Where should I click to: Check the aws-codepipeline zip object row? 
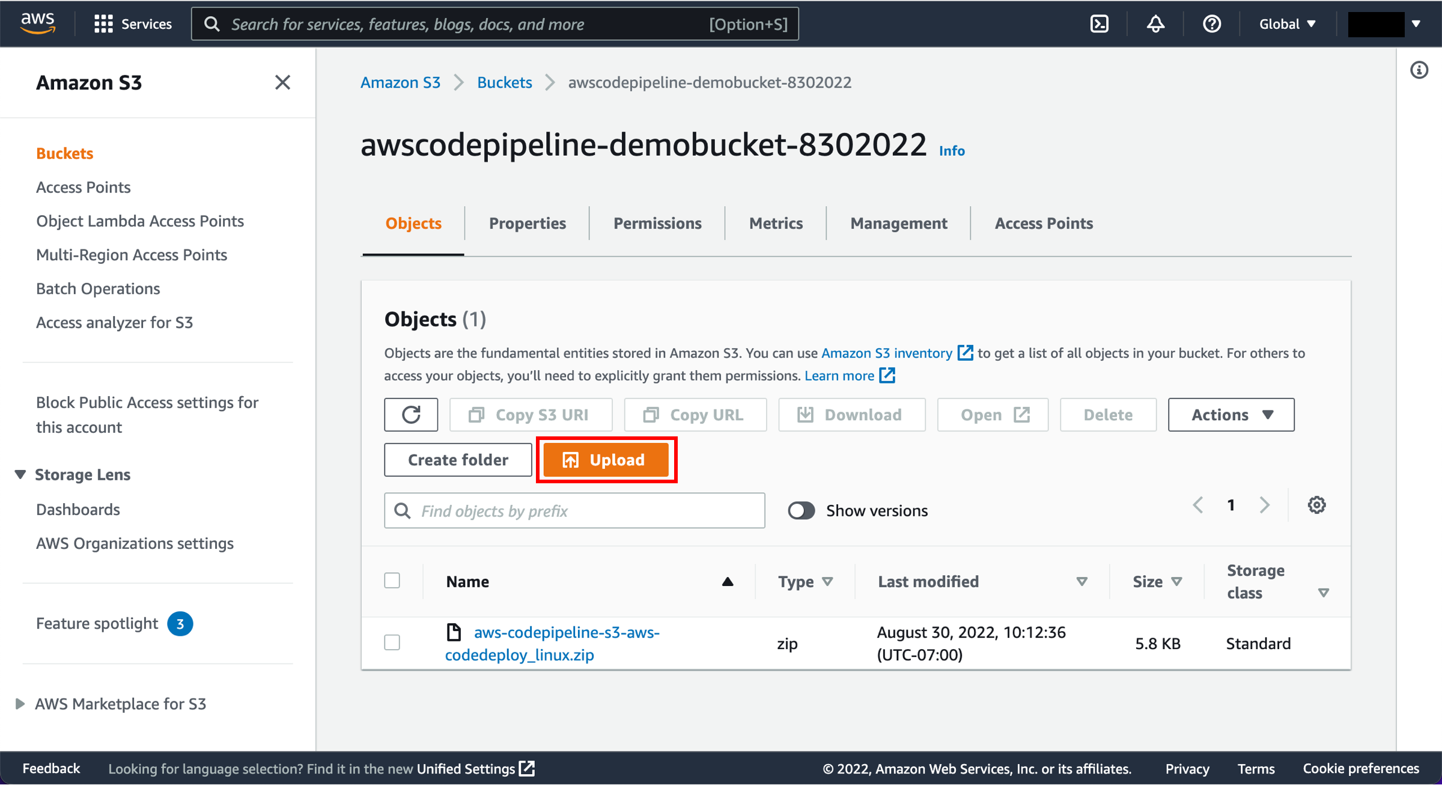pos(392,643)
